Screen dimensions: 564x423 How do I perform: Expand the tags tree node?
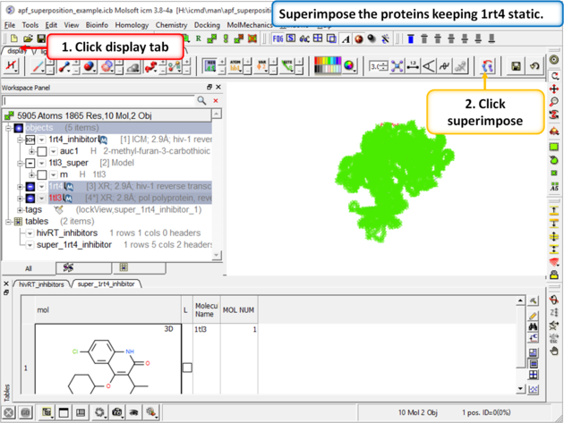click(x=20, y=209)
